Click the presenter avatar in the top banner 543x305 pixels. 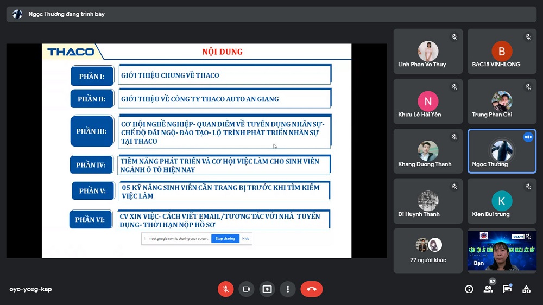tap(17, 14)
